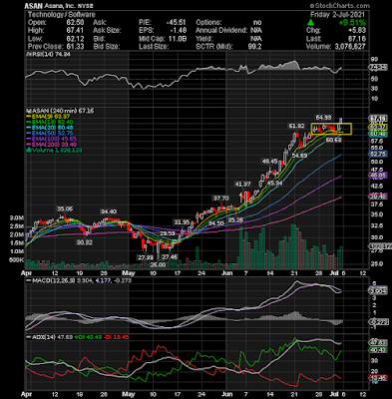Image resolution: width=392 pixels, height=399 pixels.
Task: Click the 27.99 price annotation
Action: (146, 257)
